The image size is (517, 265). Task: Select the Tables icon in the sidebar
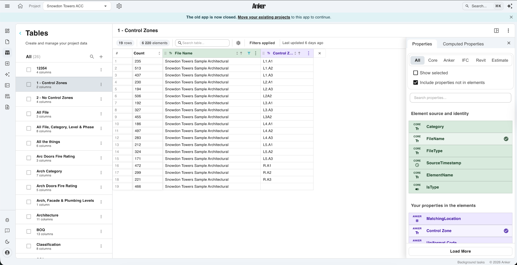point(7,53)
